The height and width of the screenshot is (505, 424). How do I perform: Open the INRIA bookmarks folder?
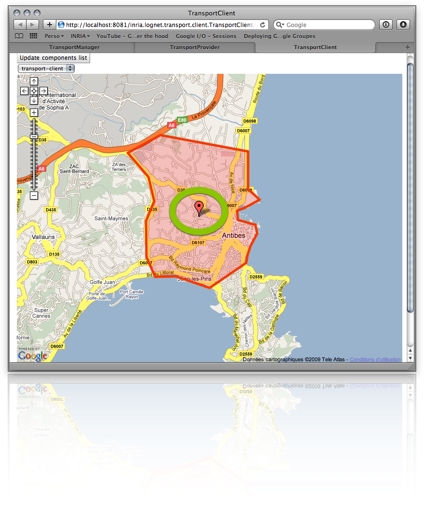(80, 36)
